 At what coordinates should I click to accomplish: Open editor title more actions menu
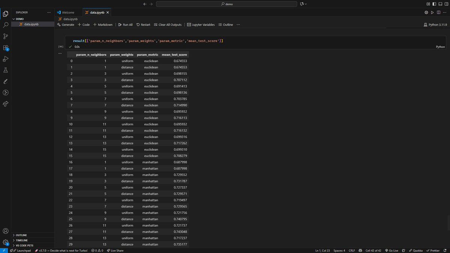tap(444, 12)
